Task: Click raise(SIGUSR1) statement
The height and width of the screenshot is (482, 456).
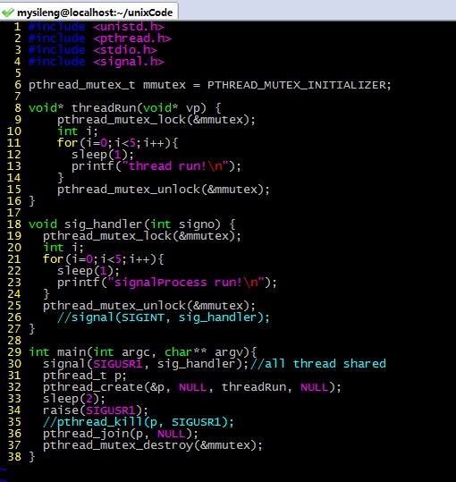Action: click(96, 410)
